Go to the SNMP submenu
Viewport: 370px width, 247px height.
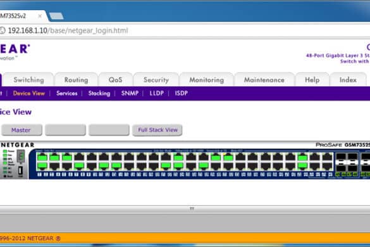tap(130, 93)
